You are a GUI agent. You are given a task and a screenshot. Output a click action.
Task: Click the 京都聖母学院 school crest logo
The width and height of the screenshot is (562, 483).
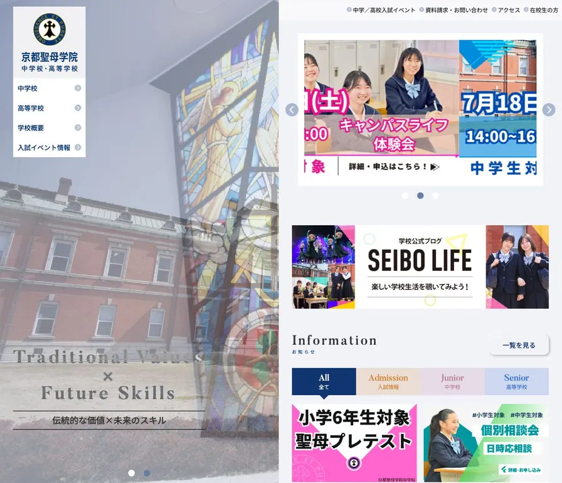[x=50, y=29]
